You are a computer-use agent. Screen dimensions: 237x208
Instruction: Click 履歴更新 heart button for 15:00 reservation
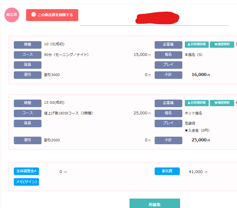pos(222,103)
